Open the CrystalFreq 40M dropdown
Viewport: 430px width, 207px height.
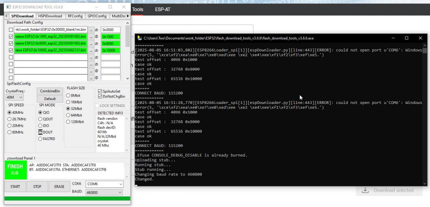tap(15, 97)
